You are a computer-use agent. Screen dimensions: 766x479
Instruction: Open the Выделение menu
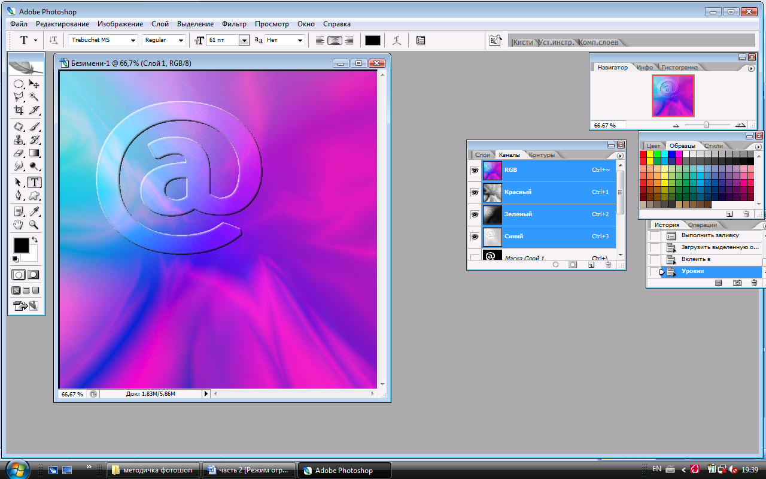coord(195,24)
